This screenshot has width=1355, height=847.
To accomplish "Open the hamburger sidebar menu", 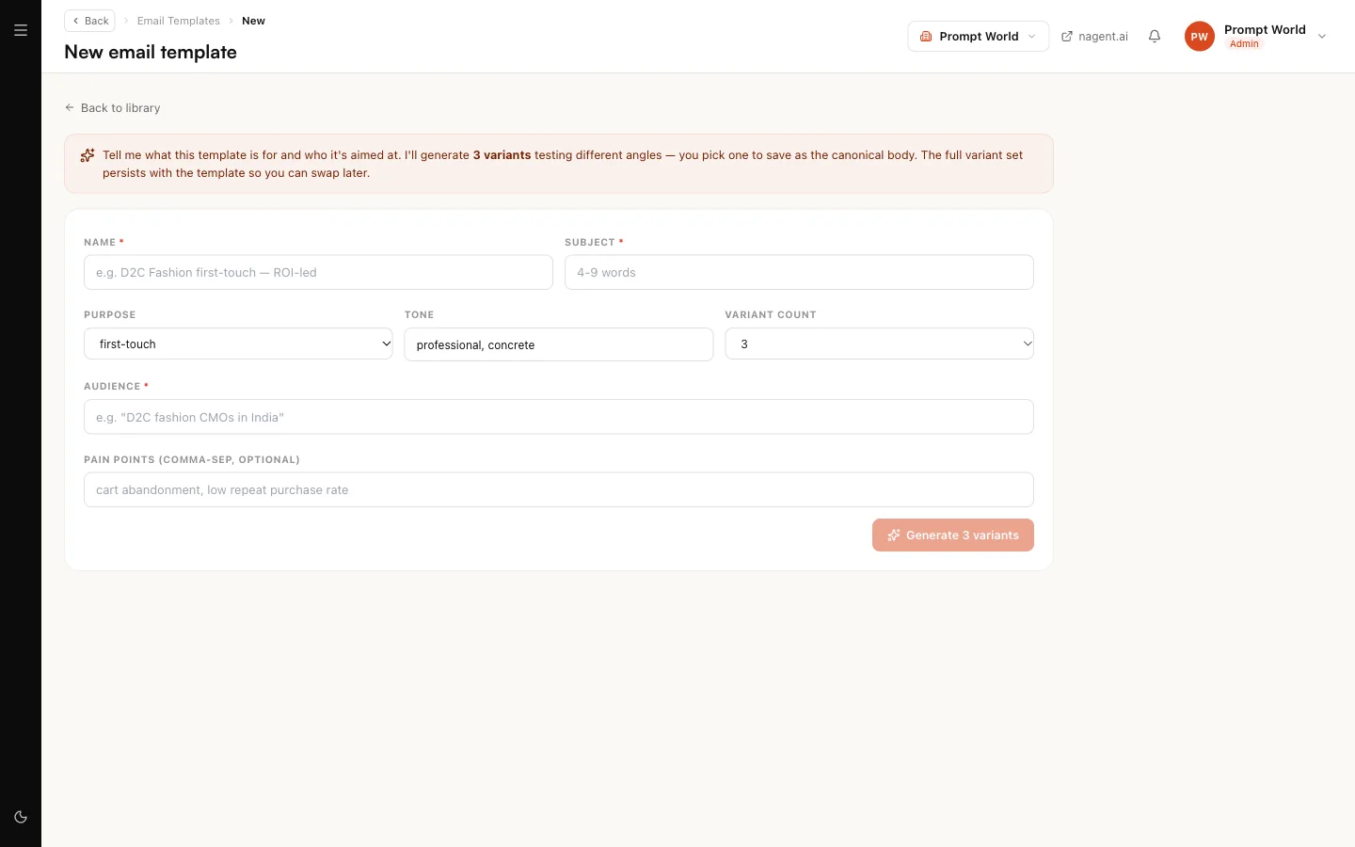I will (21, 30).
